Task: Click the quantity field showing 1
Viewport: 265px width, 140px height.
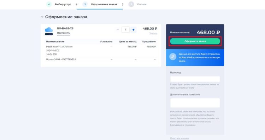Action: click(125, 30)
